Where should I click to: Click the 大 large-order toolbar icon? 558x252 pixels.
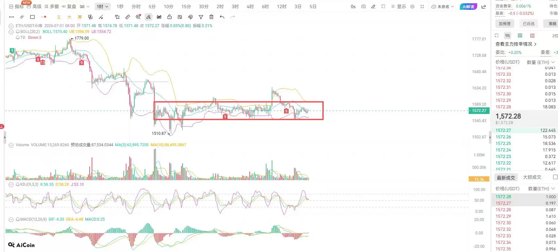click(x=69, y=17)
